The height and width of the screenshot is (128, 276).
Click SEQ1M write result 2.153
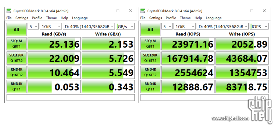pos(108,44)
